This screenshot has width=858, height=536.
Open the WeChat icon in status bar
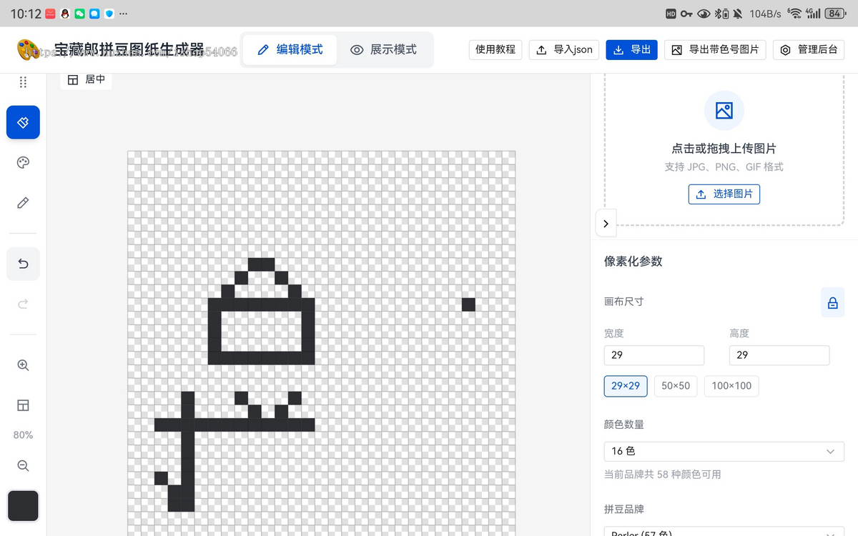coord(79,14)
